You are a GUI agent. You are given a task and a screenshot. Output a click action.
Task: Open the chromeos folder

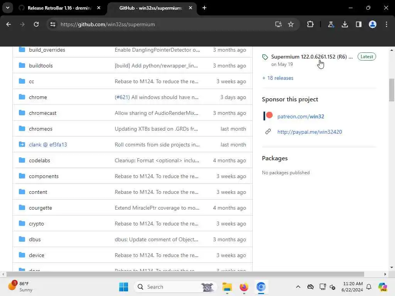[x=41, y=129]
